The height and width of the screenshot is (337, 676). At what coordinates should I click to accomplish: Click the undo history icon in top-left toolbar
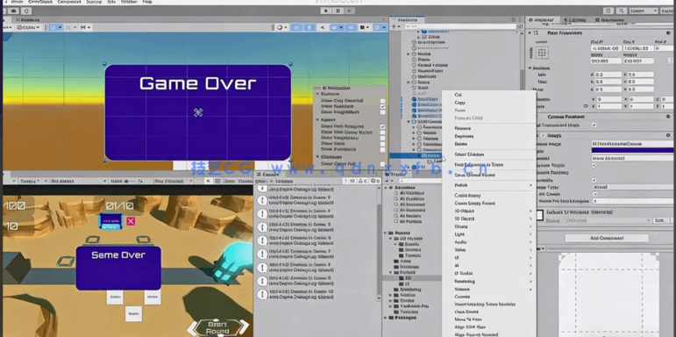coord(26,11)
